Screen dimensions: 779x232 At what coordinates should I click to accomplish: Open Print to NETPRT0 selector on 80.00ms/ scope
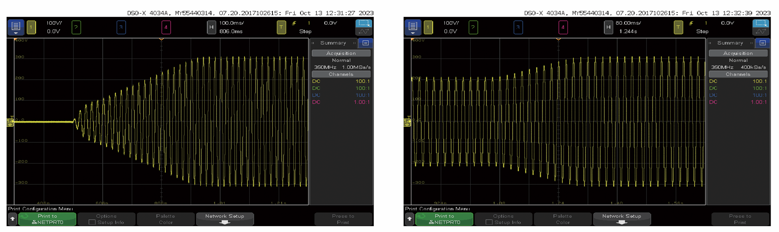pos(444,219)
